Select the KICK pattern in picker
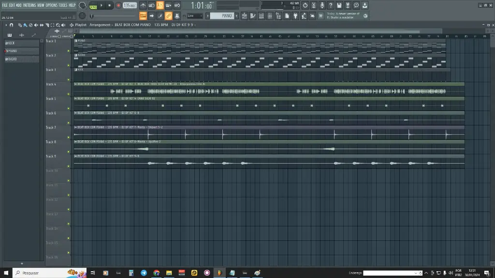Viewport: 495px width, 278px height. point(21,43)
